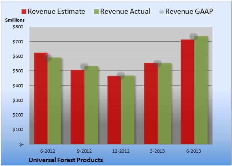Select the green actual bar for 6-2013

[201, 90]
